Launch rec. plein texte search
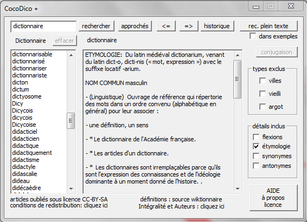This screenshot has width=307, height=222. point(268,26)
